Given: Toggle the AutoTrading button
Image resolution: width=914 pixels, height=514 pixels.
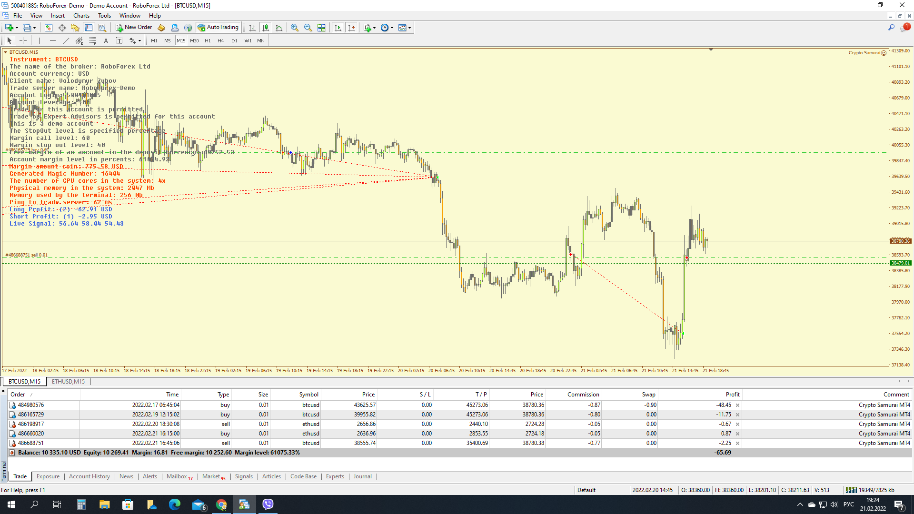Looking at the screenshot, I should (x=218, y=28).
